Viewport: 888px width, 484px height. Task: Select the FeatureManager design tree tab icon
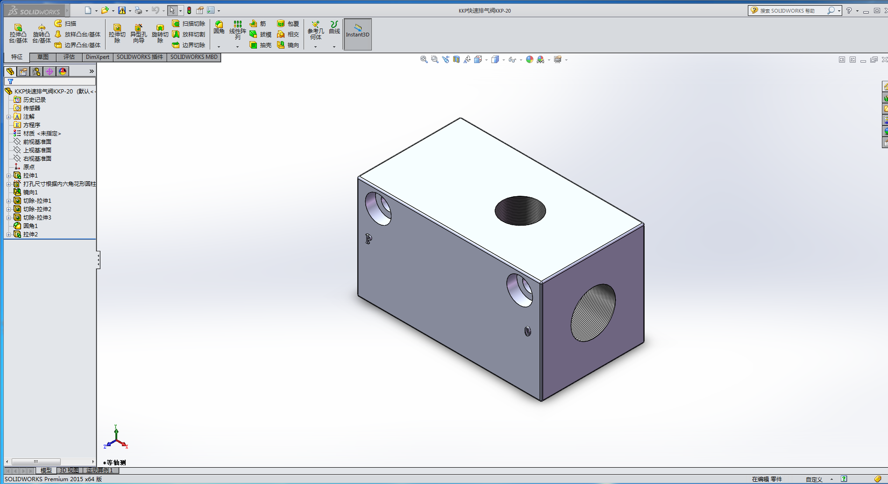tap(10, 71)
